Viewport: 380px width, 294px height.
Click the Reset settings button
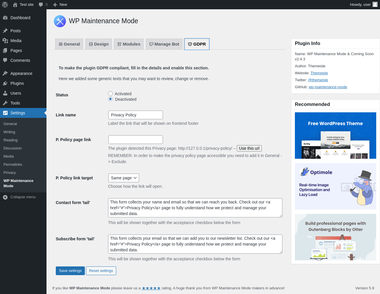[x=101, y=271]
